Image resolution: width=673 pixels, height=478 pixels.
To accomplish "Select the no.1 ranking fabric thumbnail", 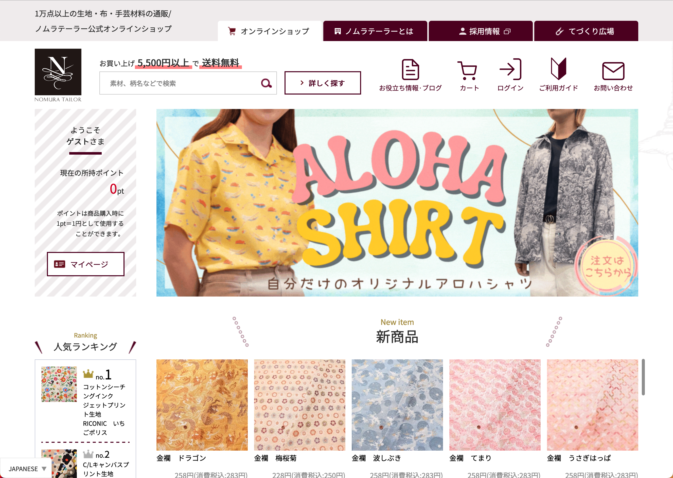I will point(59,384).
